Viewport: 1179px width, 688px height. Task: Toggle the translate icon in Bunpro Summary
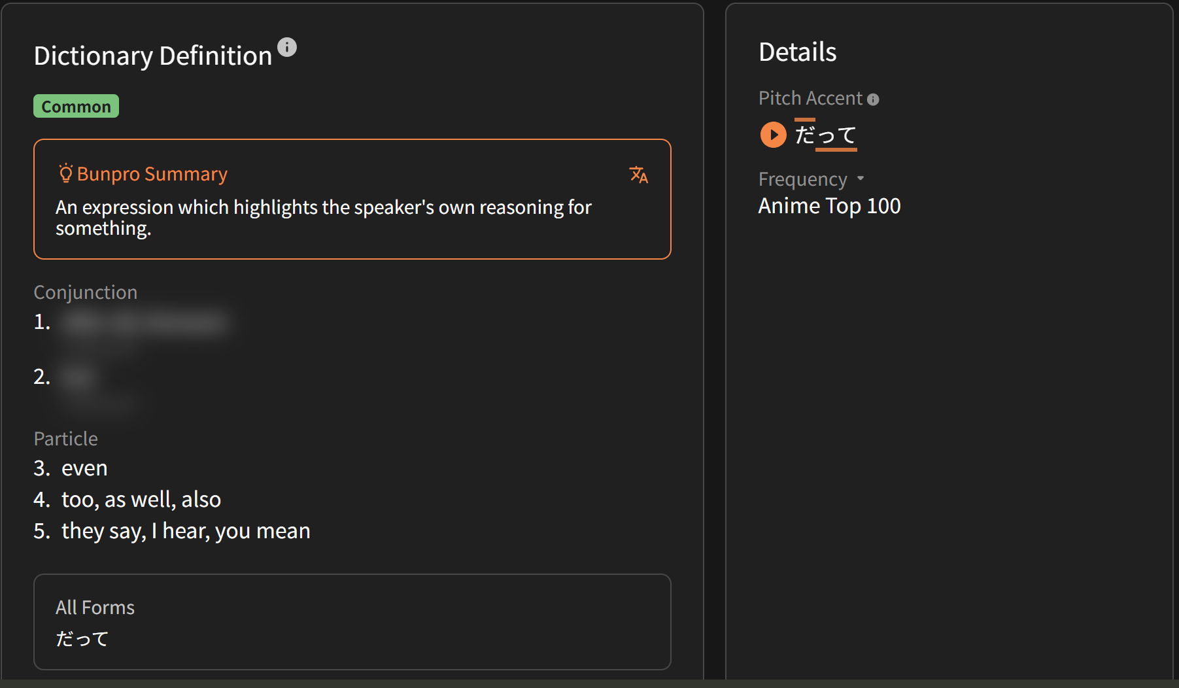tap(638, 175)
